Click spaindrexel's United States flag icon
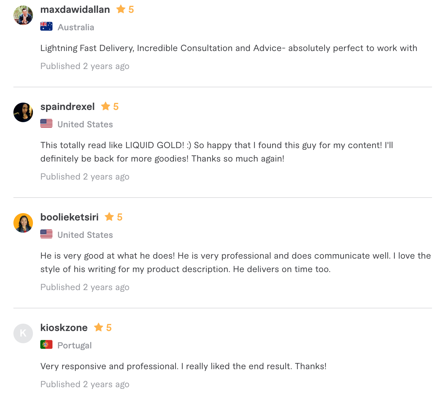 coord(46,124)
